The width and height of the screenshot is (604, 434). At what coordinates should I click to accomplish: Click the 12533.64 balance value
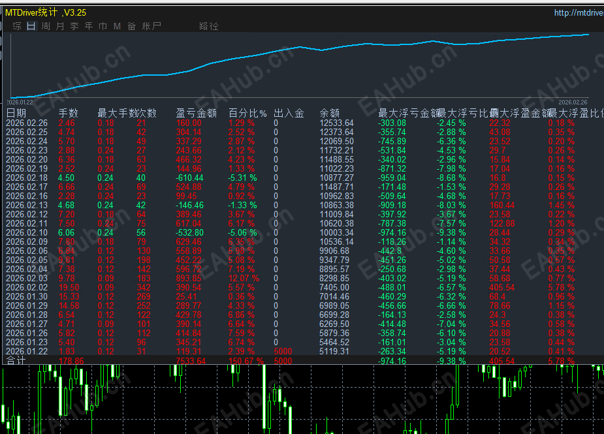point(337,123)
